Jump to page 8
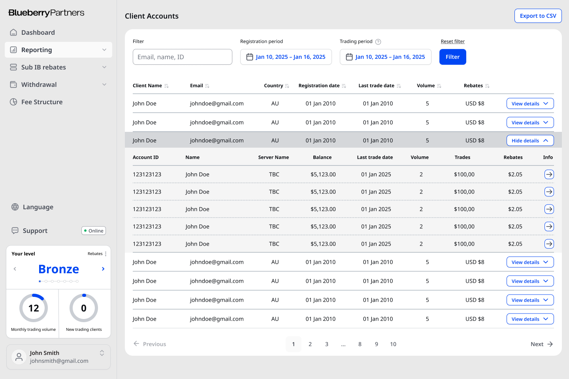Screen dimensions: 569x379 click(360, 344)
